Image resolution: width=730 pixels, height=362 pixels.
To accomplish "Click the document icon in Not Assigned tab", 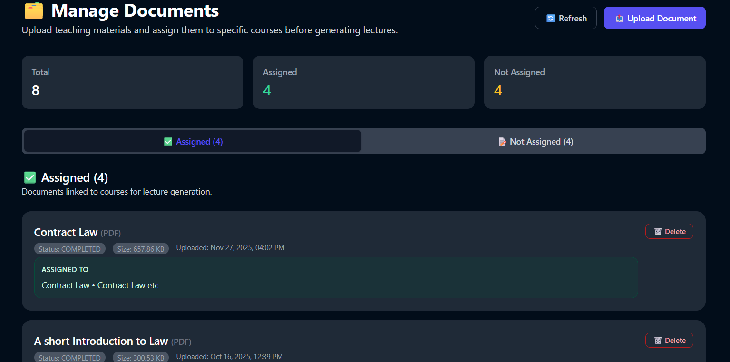I will (502, 142).
